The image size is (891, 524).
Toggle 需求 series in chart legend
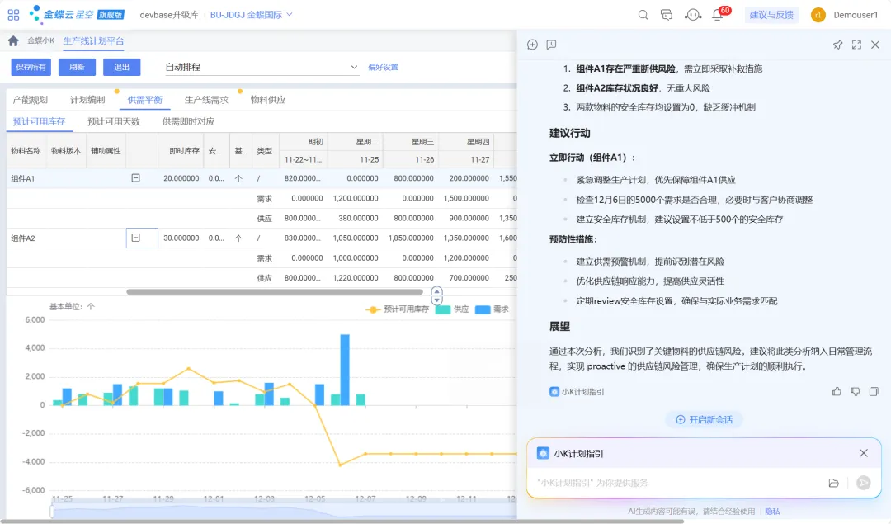[x=493, y=309]
